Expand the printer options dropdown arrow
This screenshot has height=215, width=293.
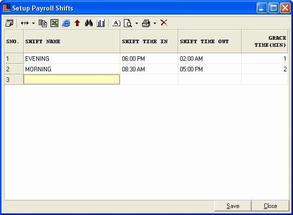pyautogui.click(x=155, y=23)
